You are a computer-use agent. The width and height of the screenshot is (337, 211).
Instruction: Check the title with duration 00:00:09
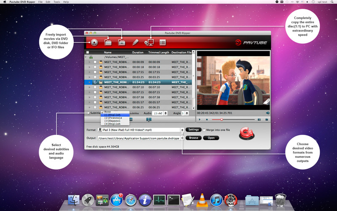[95, 62]
